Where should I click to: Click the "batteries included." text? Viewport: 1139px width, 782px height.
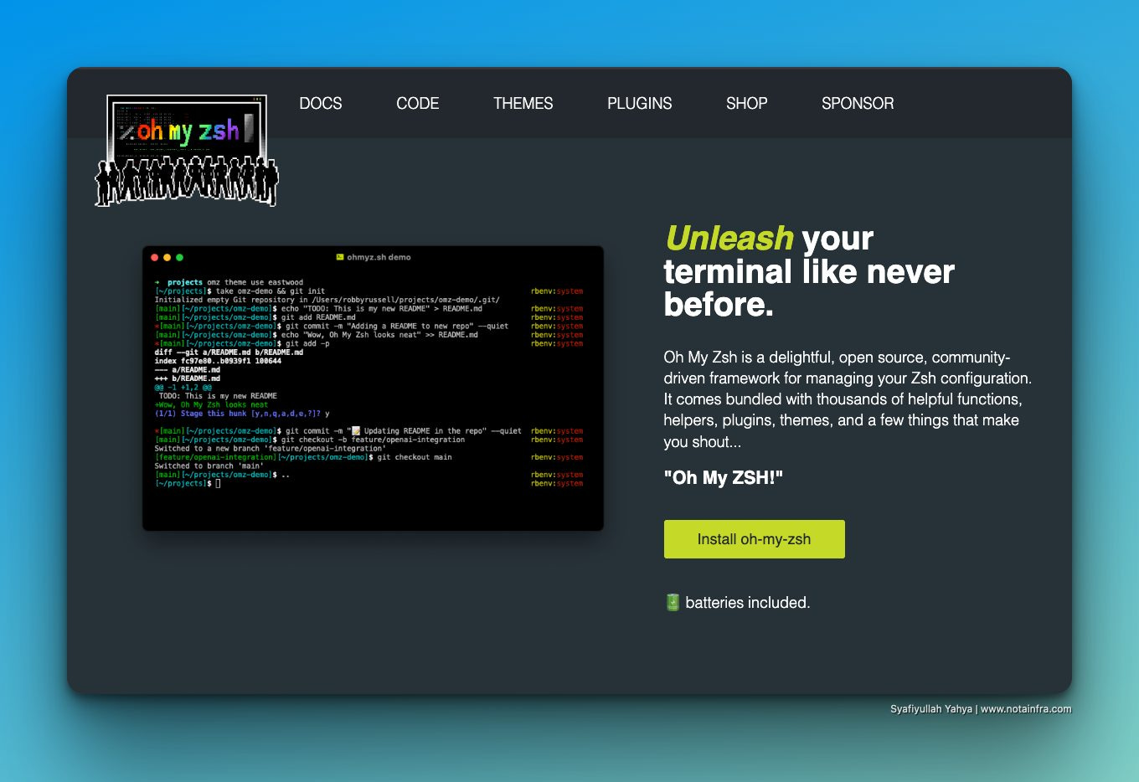(747, 602)
